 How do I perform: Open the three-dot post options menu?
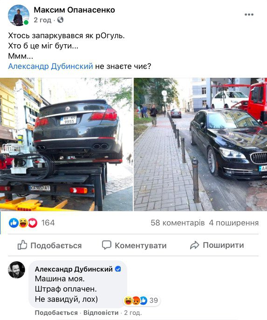249,14
